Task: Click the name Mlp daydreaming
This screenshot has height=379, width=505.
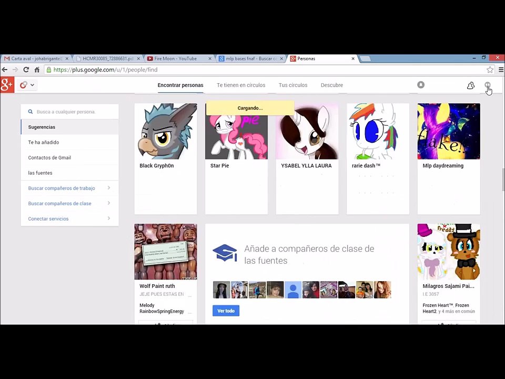Action: (443, 166)
